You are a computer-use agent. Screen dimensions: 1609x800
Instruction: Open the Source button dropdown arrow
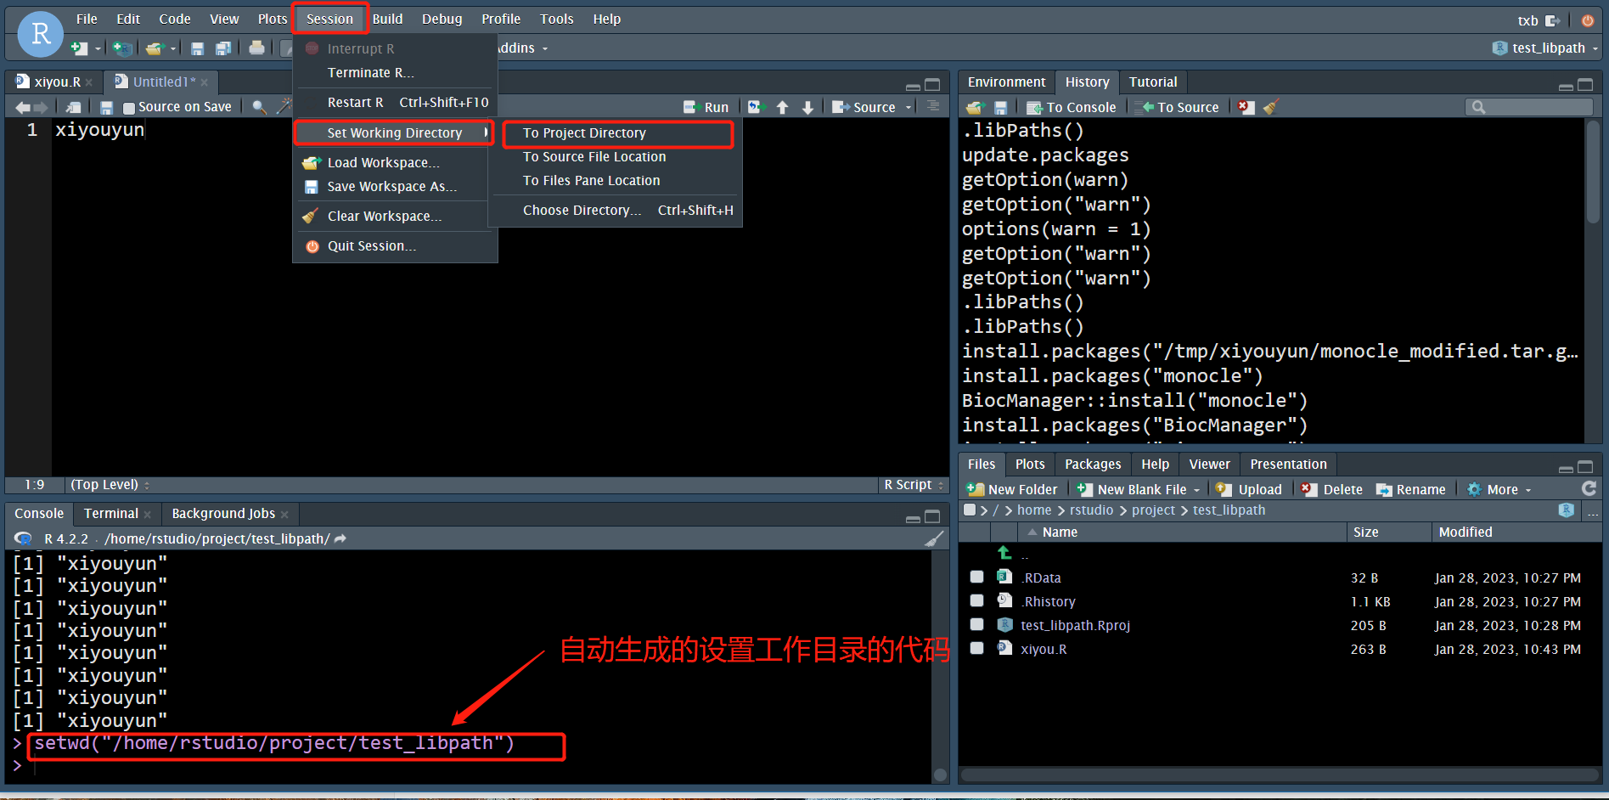pyautogui.click(x=907, y=107)
